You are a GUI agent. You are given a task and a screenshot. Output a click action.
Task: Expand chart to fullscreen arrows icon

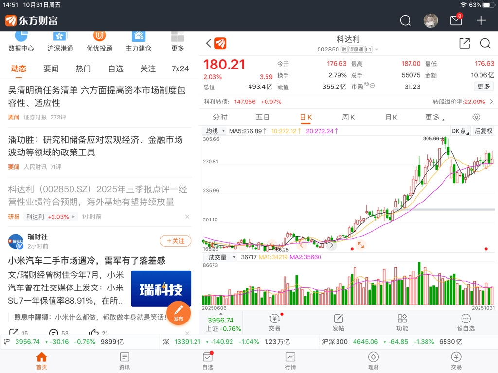point(361,245)
